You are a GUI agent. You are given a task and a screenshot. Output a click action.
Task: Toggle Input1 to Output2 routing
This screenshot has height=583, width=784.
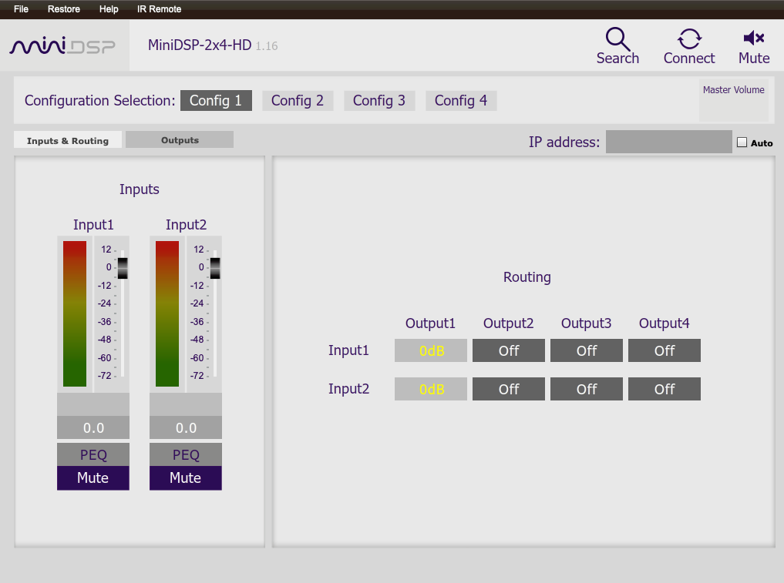[x=509, y=350]
